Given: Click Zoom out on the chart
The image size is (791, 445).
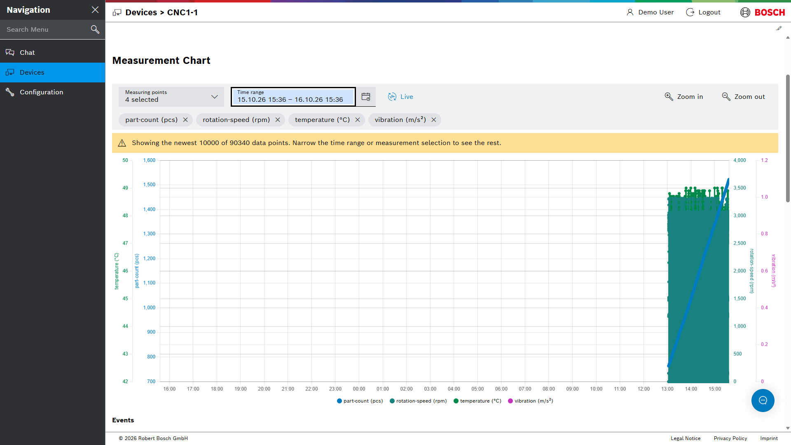Looking at the screenshot, I should (744, 96).
